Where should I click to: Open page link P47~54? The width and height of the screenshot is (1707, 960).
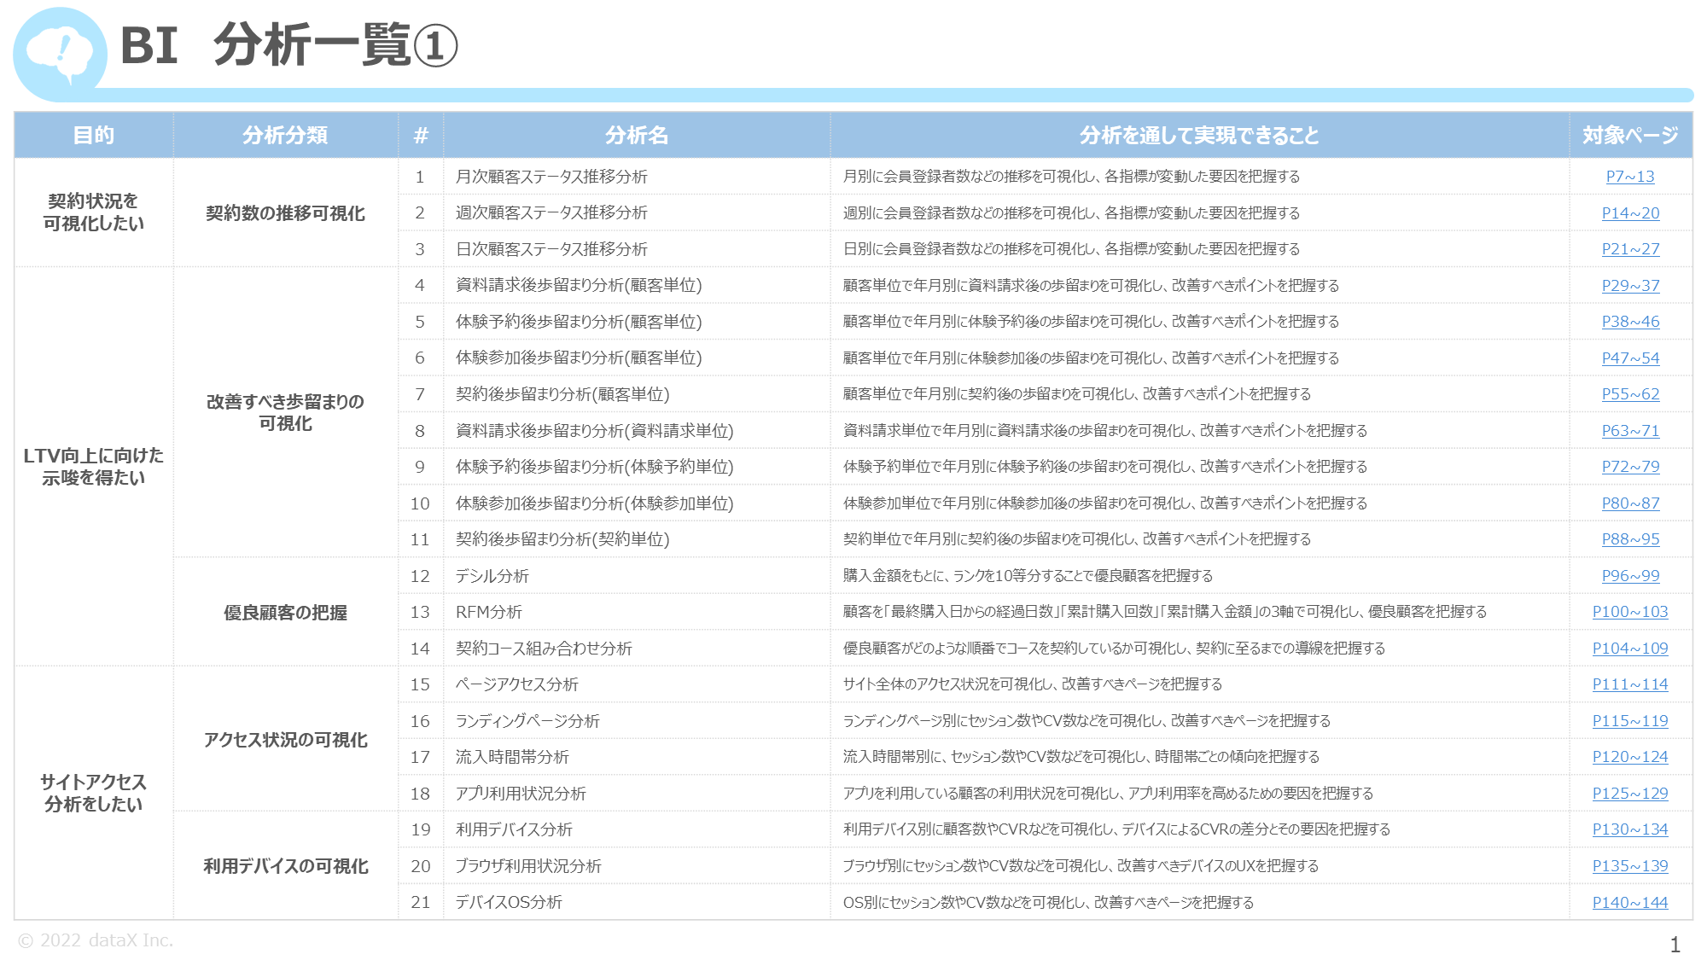point(1630,358)
